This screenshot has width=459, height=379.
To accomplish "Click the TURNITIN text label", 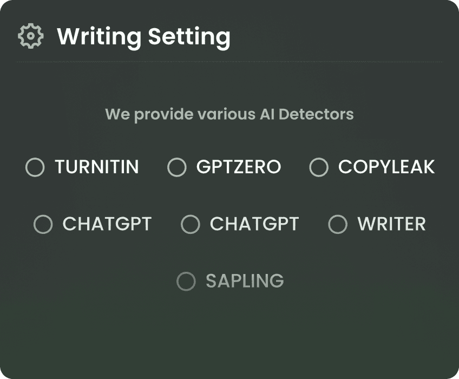I will click(x=96, y=167).
